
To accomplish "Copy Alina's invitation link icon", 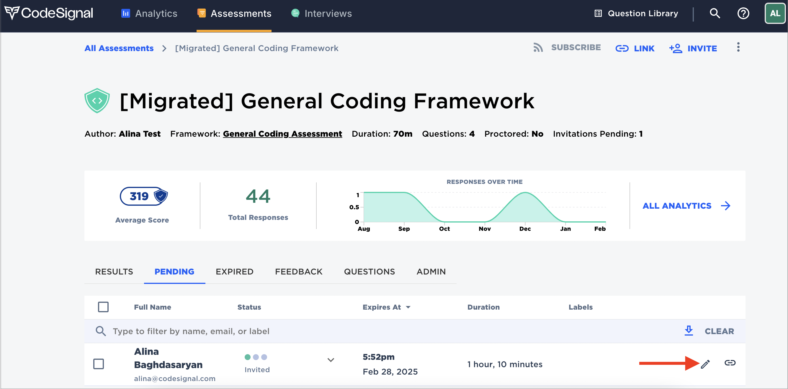I will click(730, 363).
